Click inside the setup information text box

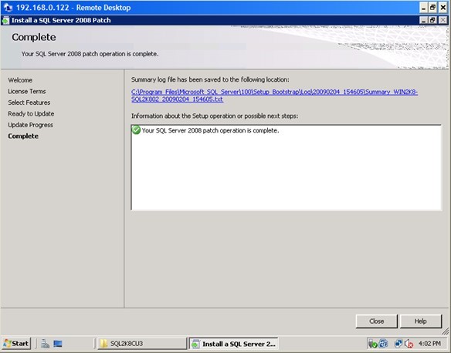pos(287,167)
